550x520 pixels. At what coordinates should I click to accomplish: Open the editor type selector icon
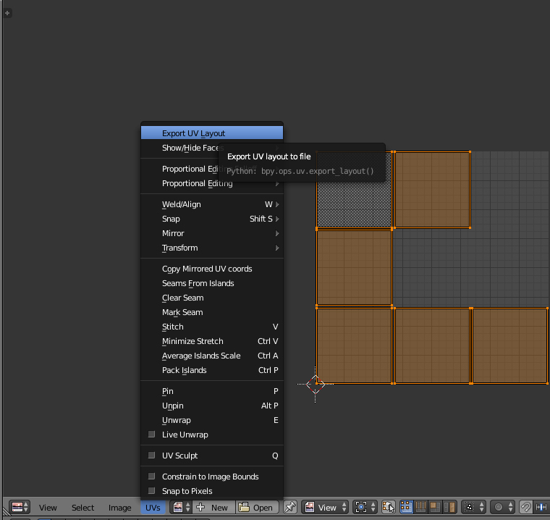[x=20, y=508]
